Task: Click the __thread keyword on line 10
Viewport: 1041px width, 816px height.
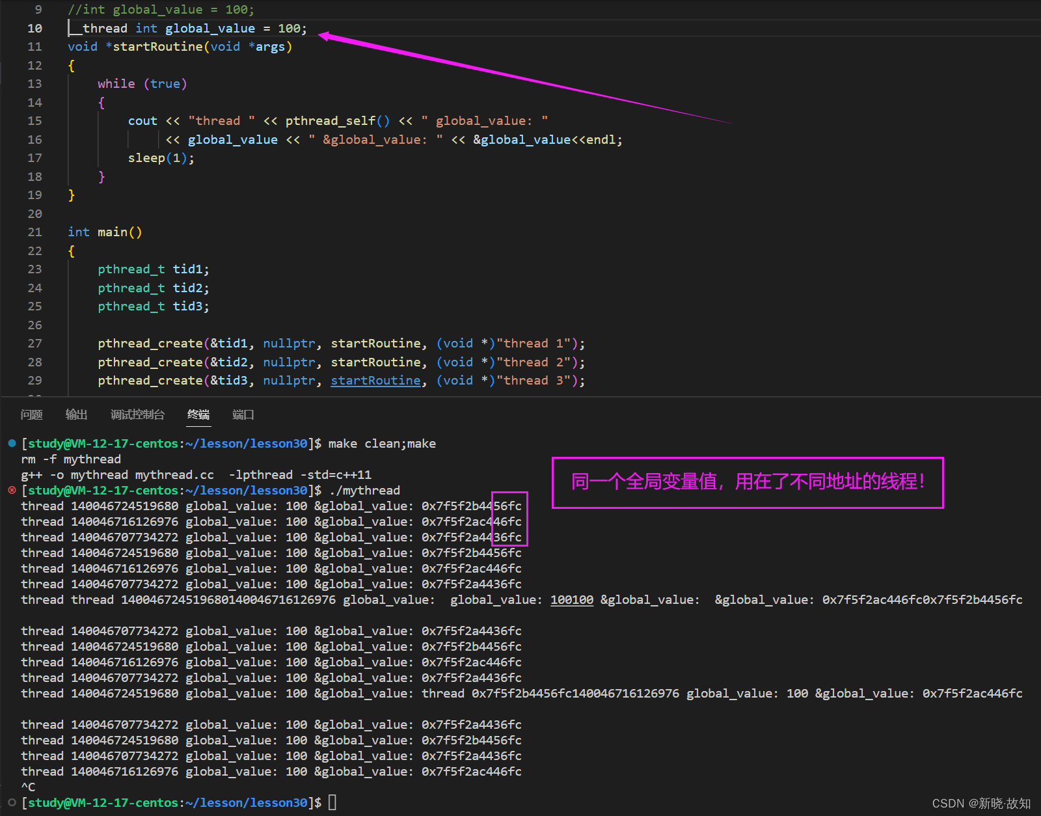Action: tap(98, 28)
